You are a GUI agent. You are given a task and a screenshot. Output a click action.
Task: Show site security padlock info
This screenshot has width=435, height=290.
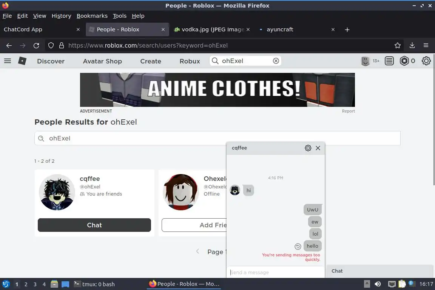click(x=62, y=46)
